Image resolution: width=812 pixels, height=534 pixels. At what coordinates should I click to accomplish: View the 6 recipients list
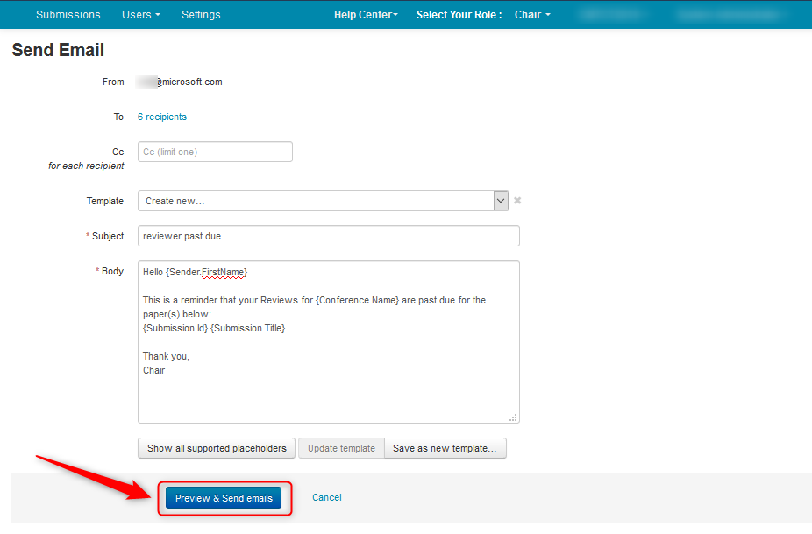click(x=162, y=117)
